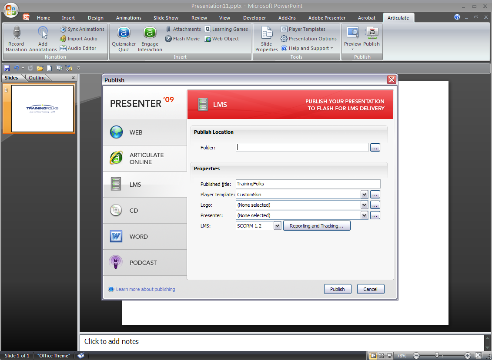Launch the Audio Editor
This screenshot has width=492, height=360.
[82, 48]
